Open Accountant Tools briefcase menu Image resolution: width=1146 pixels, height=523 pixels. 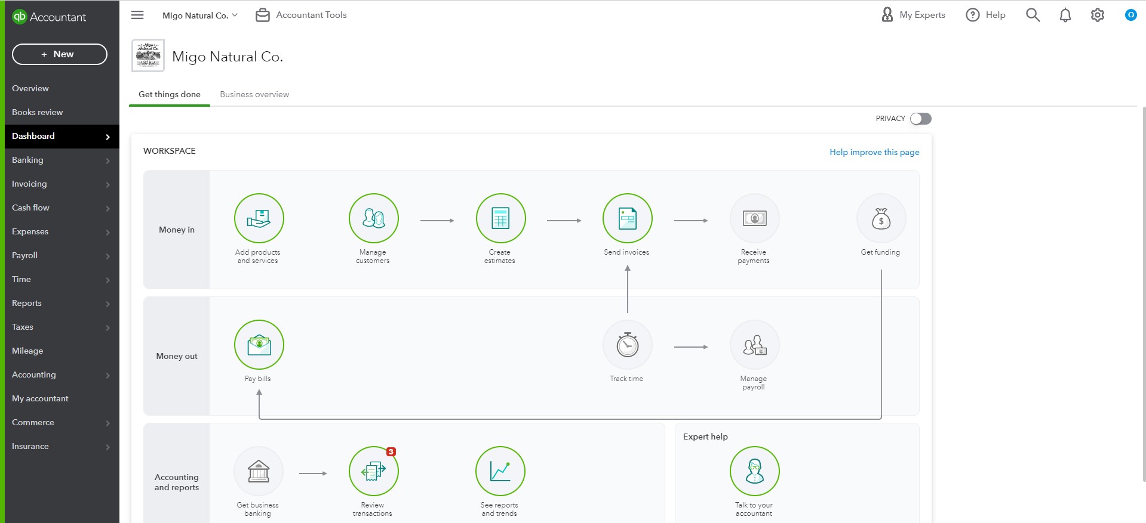(301, 15)
